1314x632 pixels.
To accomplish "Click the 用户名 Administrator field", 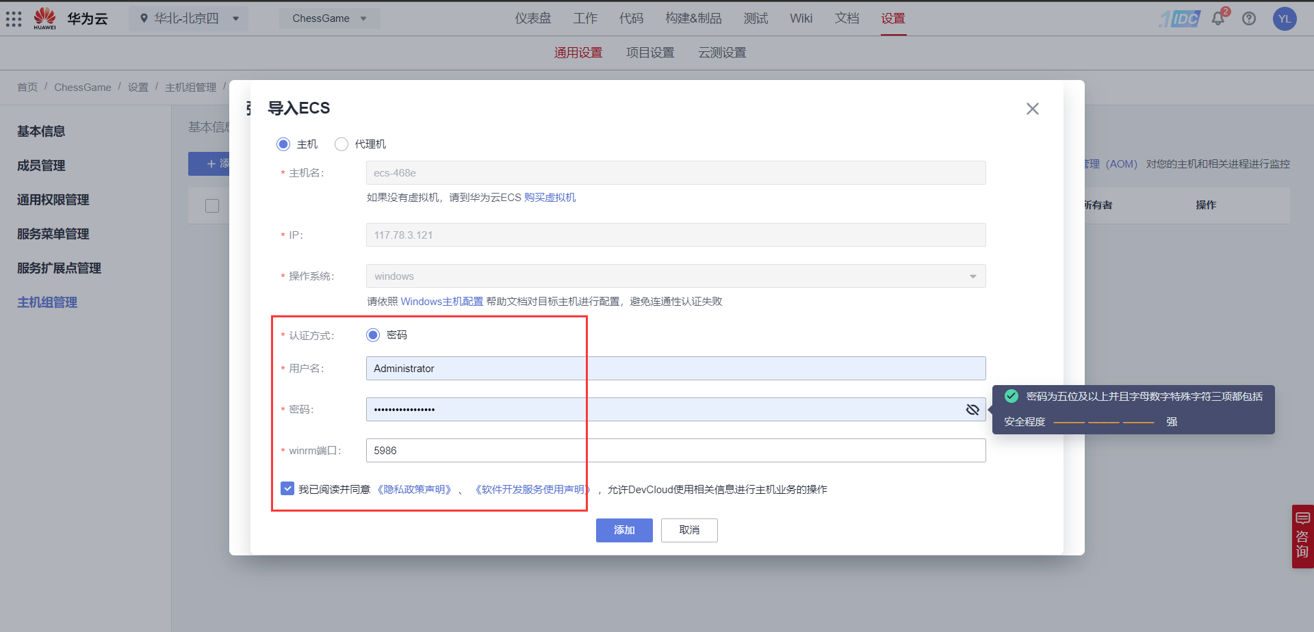I will 675,369.
